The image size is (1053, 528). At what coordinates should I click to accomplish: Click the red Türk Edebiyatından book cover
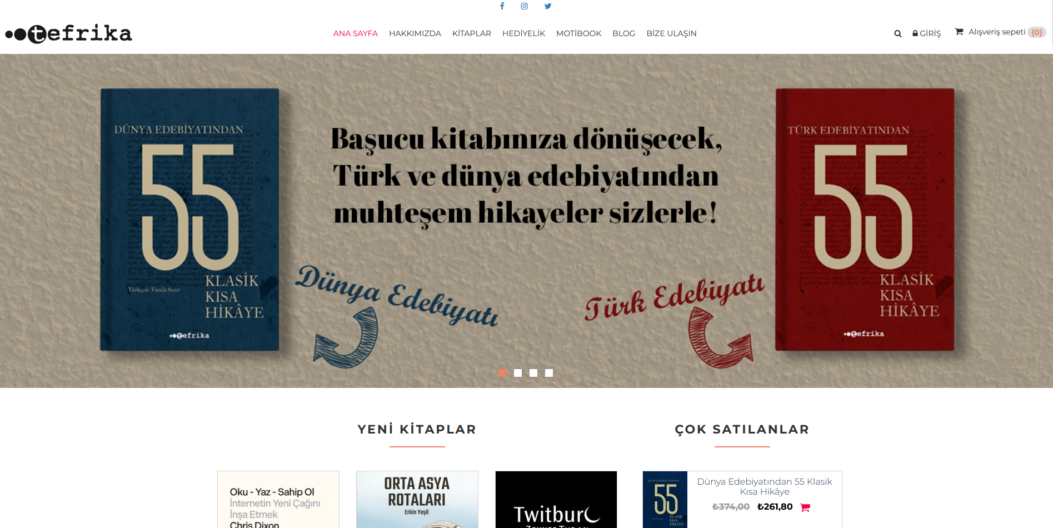tap(865, 220)
